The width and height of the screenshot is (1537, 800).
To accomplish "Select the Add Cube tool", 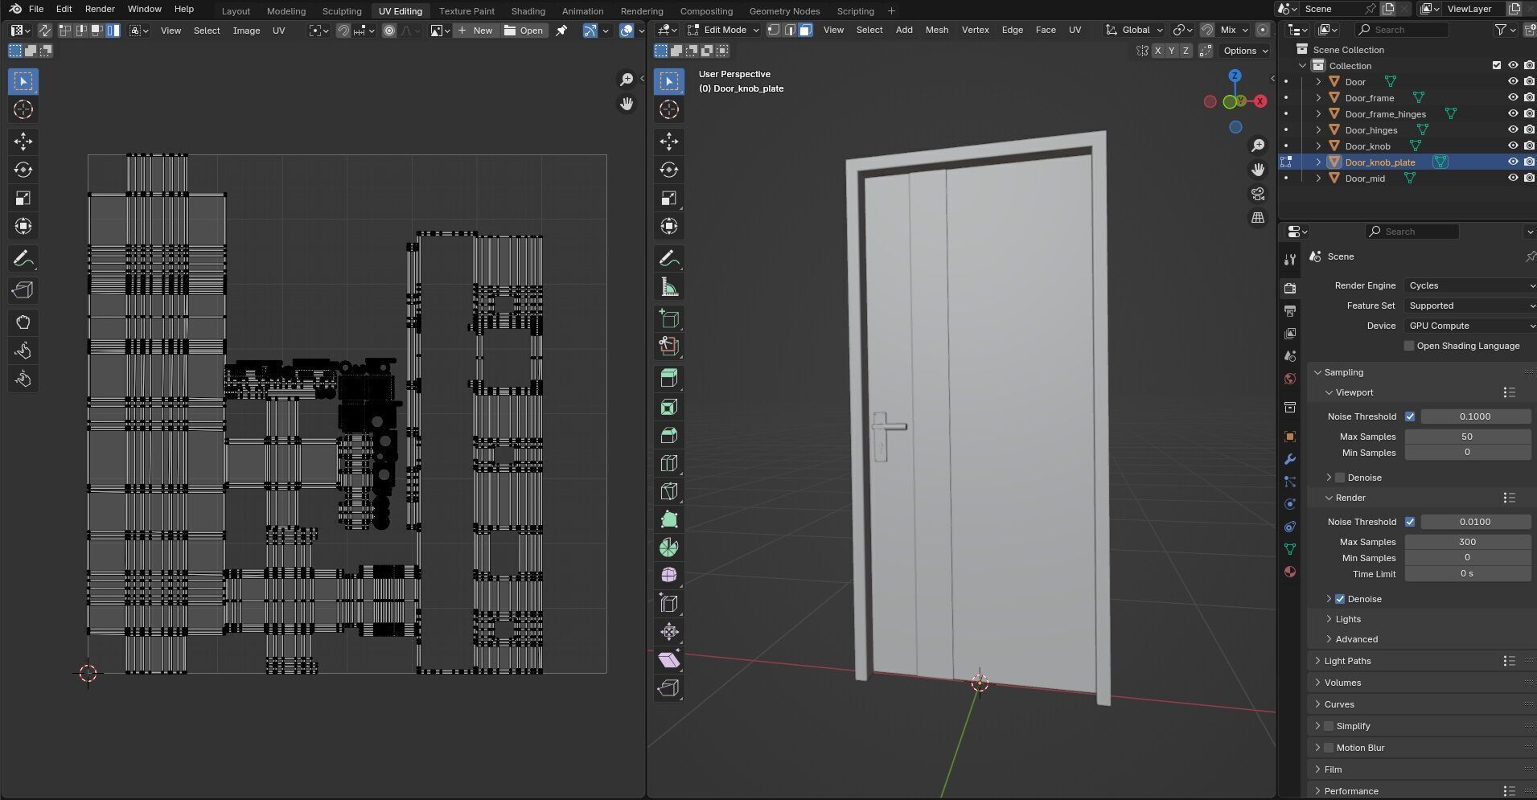I will (x=669, y=318).
